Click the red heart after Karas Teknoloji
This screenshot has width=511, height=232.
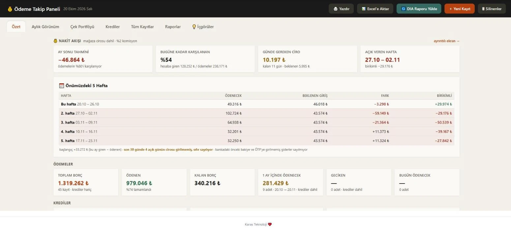270,224
